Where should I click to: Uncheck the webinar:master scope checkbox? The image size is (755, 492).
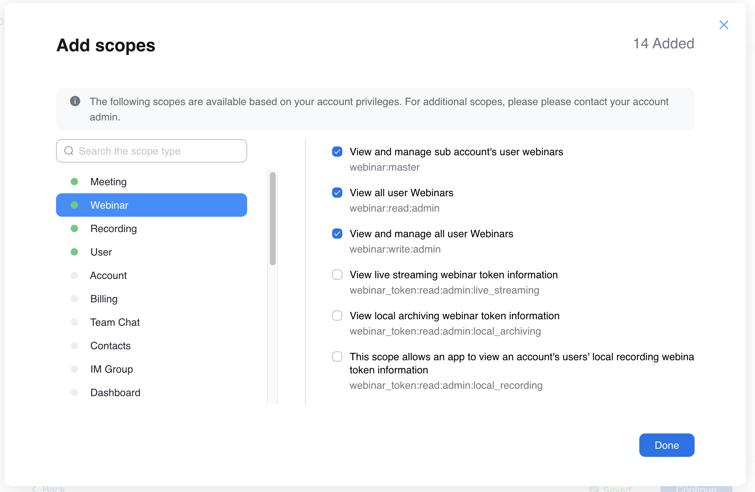pyautogui.click(x=337, y=152)
